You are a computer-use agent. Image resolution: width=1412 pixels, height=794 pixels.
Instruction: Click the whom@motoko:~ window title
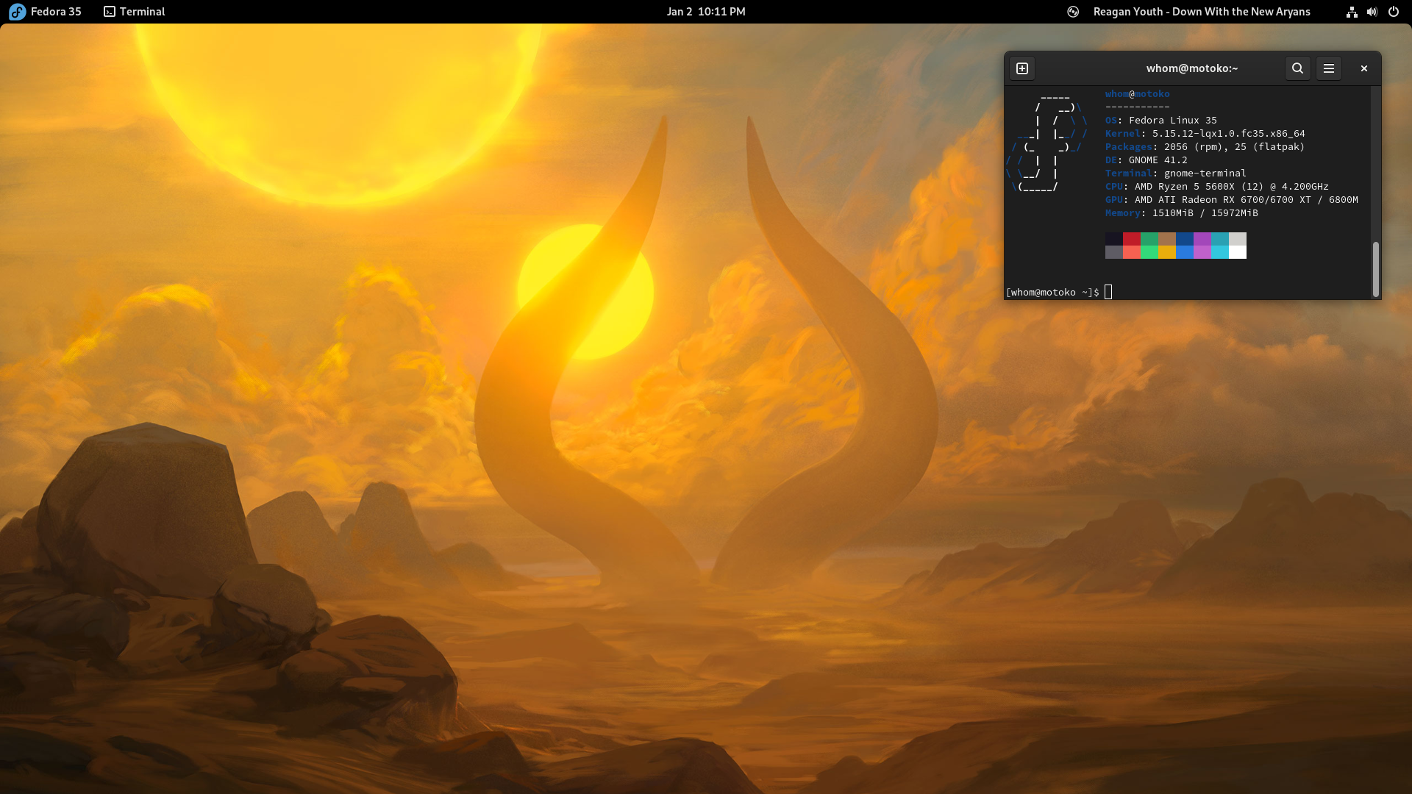pos(1191,68)
